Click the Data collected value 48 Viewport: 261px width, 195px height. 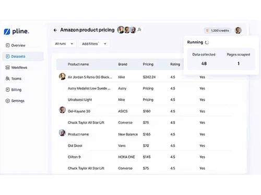coord(204,63)
